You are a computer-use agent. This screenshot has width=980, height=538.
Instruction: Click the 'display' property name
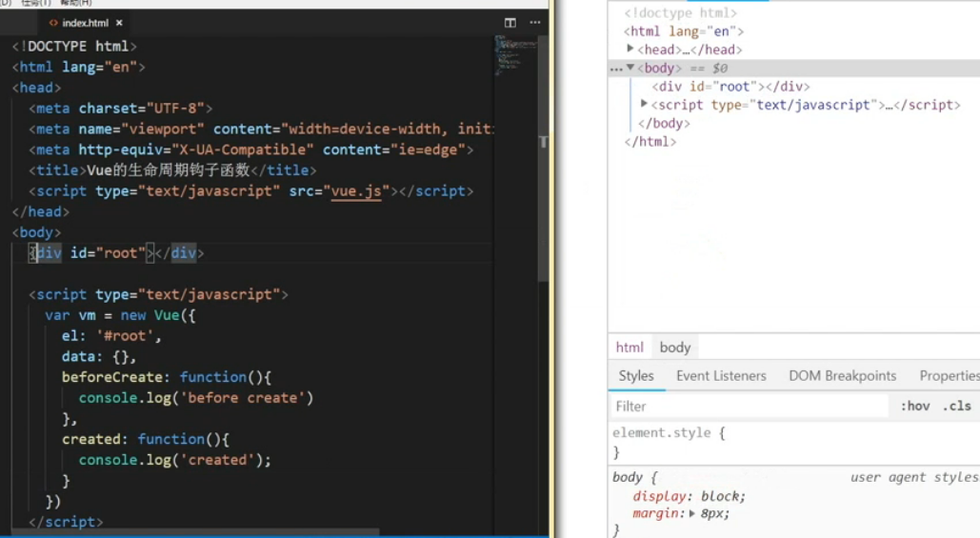[659, 496]
